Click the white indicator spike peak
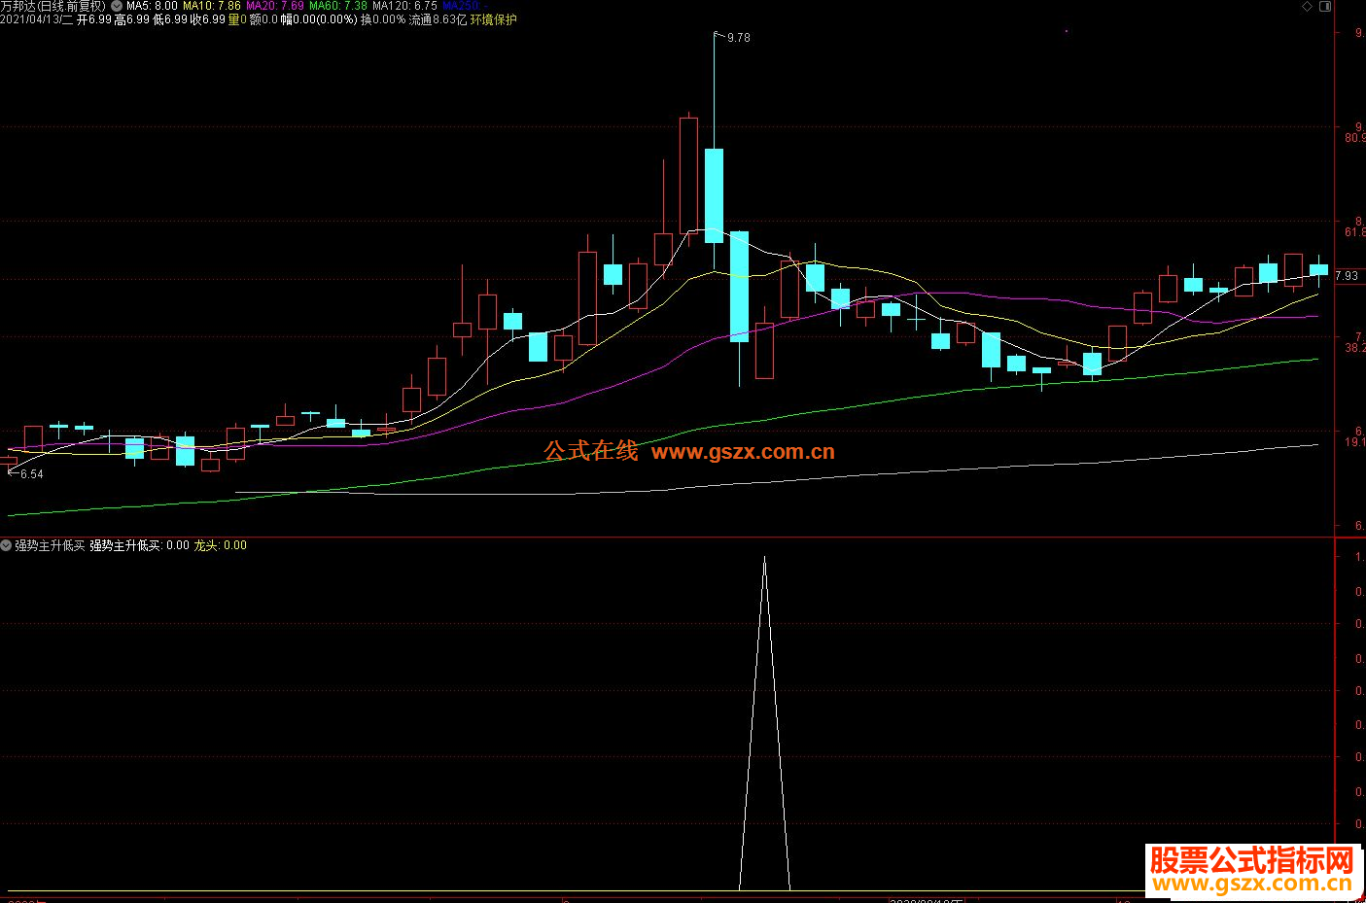The image size is (1366, 903). click(764, 558)
